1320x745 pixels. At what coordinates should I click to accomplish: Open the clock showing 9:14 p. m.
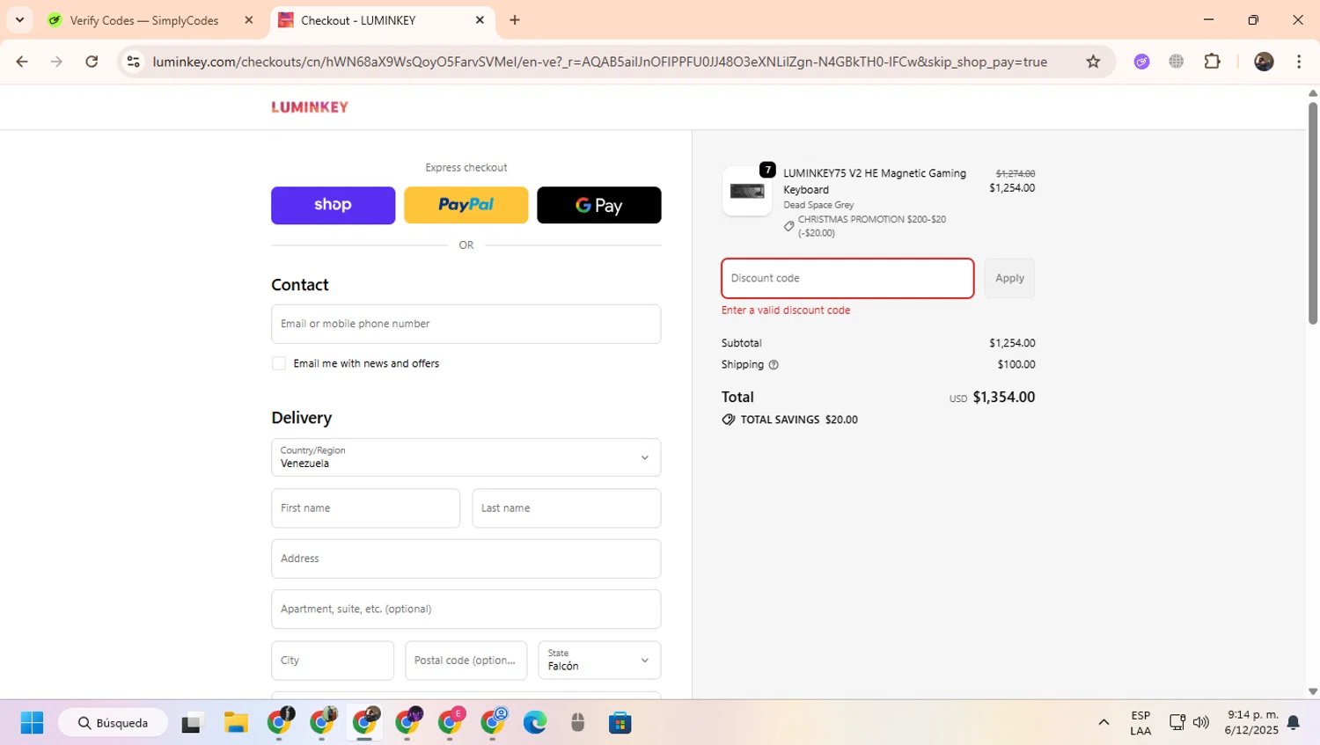coord(1251,723)
